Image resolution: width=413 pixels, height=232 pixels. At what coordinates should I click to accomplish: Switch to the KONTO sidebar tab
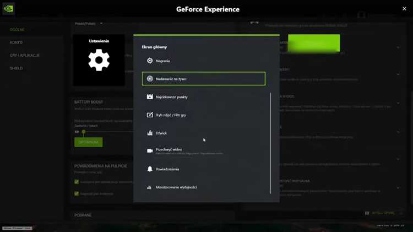pos(16,42)
